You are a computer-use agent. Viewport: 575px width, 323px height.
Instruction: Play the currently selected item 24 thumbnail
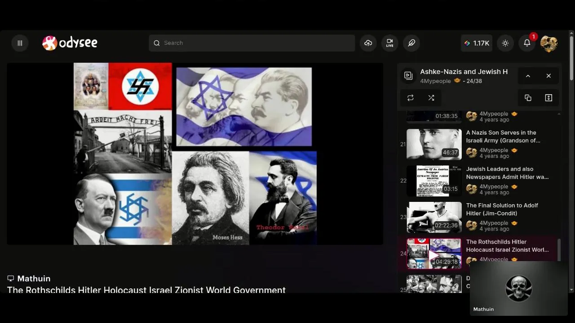(x=434, y=253)
